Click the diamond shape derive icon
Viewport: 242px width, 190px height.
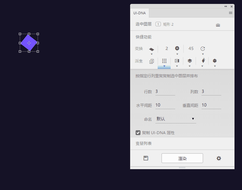(203, 60)
